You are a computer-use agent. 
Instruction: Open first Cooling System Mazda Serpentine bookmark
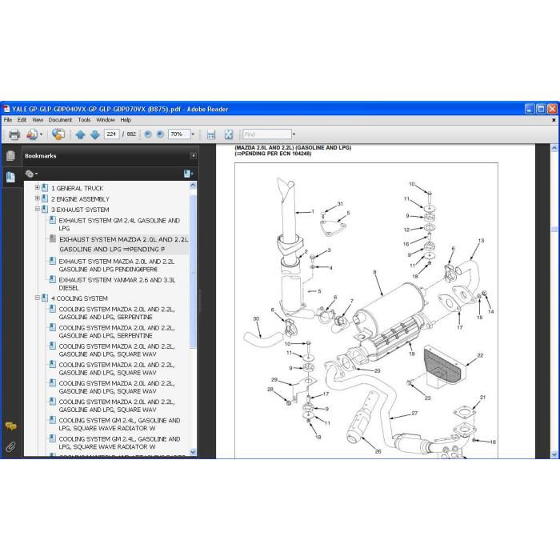117,314
